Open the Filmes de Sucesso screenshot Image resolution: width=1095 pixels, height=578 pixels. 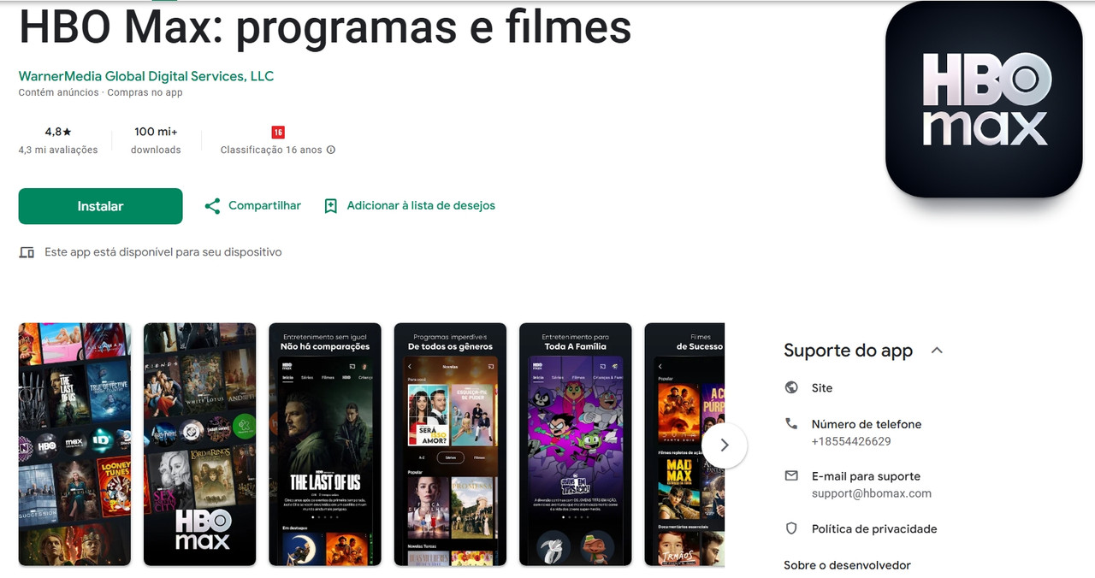pyautogui.click(x=684, y=445)
